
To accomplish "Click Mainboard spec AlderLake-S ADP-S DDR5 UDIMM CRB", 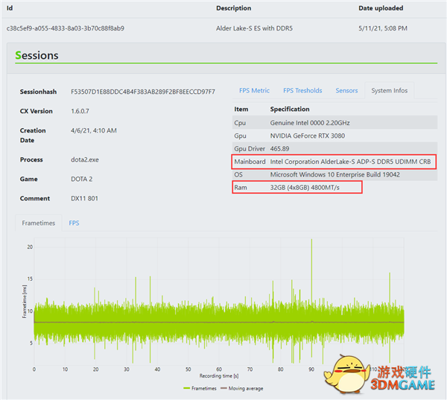I will click(x=350, y=162).
